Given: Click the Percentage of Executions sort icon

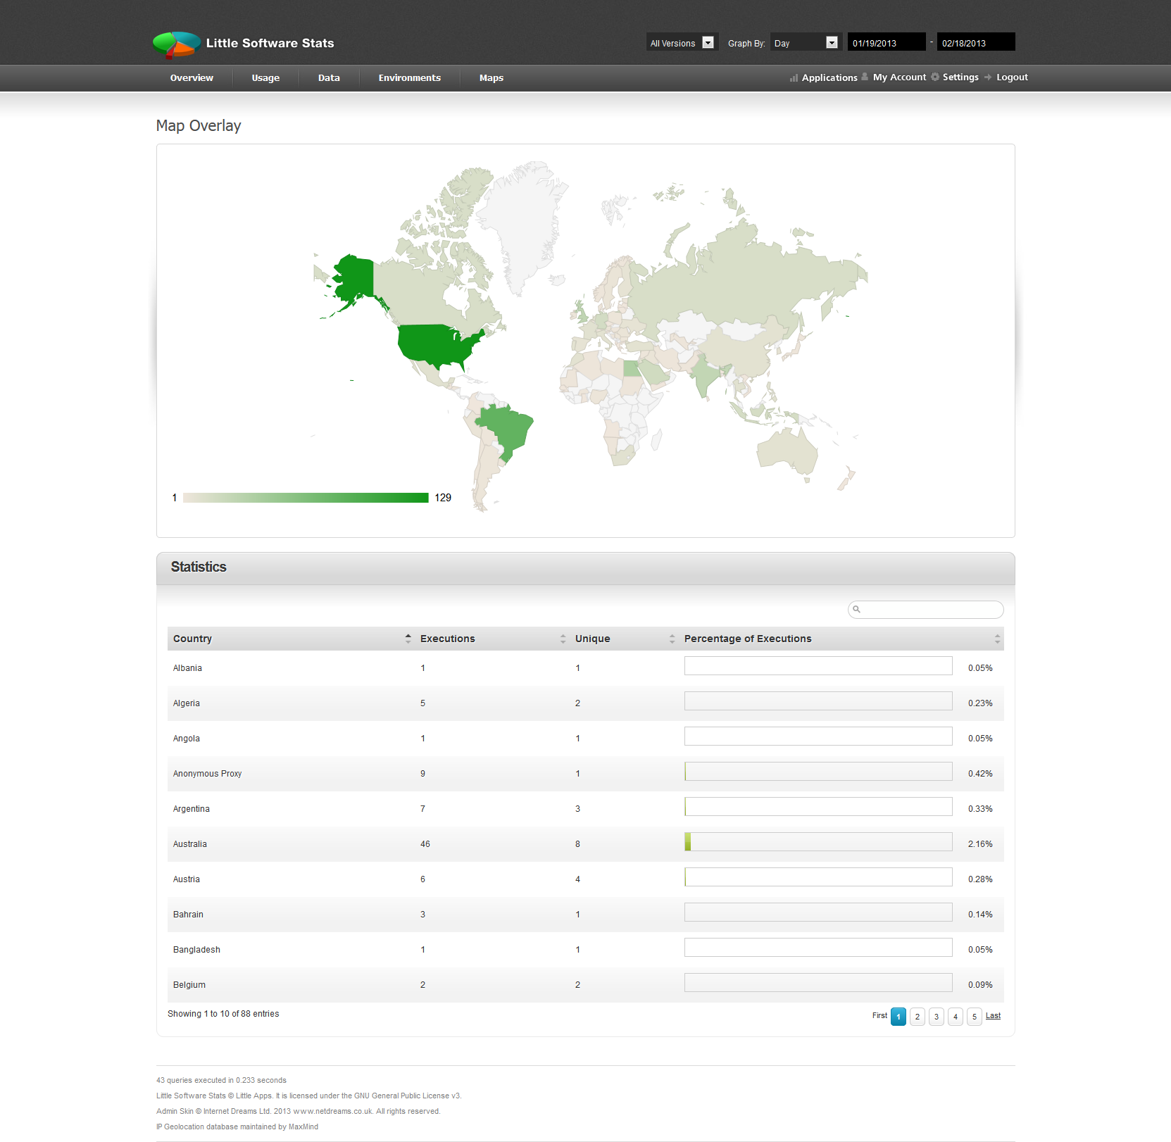Looking at the screenshot, I should [x=996, y=639].
